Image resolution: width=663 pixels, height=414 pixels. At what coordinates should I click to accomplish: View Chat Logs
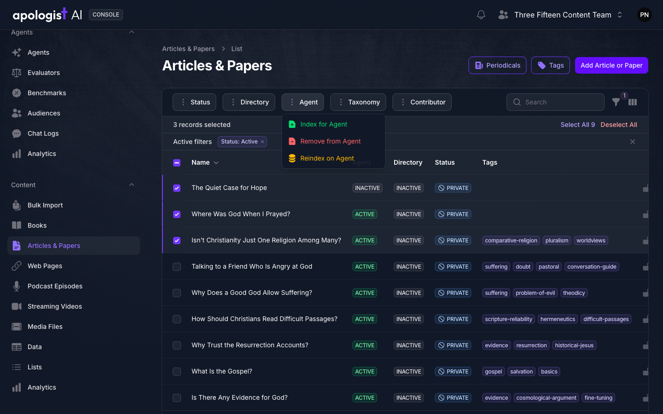74,133
